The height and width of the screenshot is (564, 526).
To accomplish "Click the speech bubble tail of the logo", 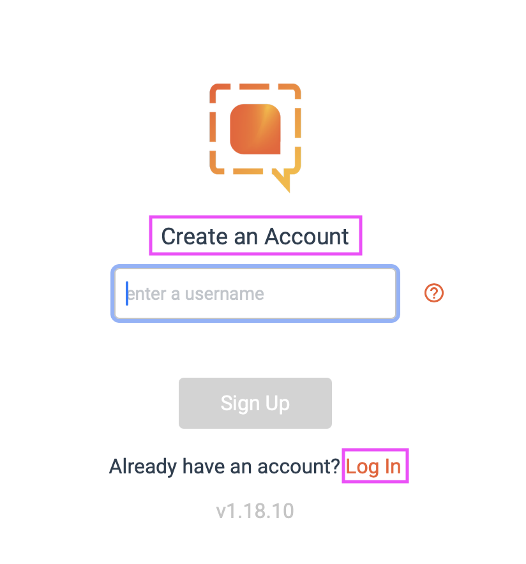I will point(283,180).
